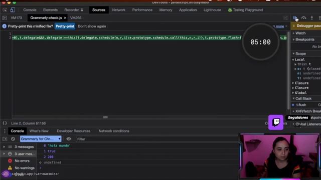The image size is (321, 180).
Task: Toggle the console sidebar icon
Action: [5, 139]
